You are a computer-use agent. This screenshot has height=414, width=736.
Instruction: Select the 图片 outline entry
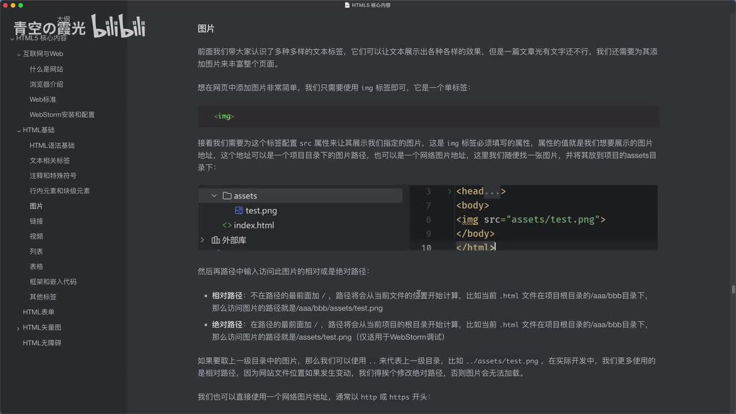pos(36,206)
